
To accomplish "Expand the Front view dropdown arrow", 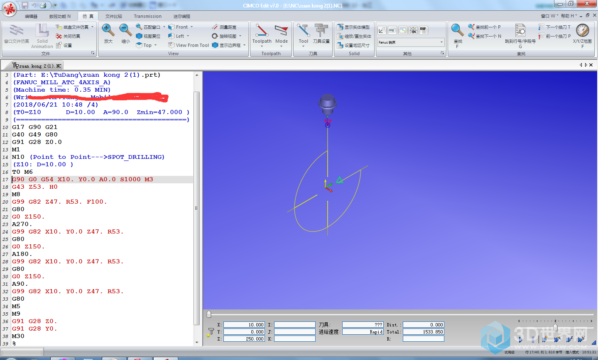I will click(x=191, y=27).
